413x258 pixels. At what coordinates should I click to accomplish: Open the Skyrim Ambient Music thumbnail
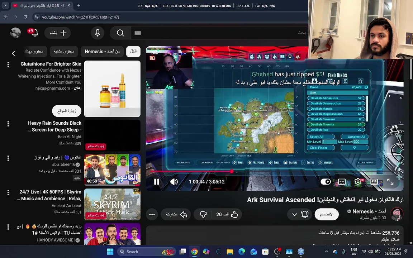tap(112, 204)
